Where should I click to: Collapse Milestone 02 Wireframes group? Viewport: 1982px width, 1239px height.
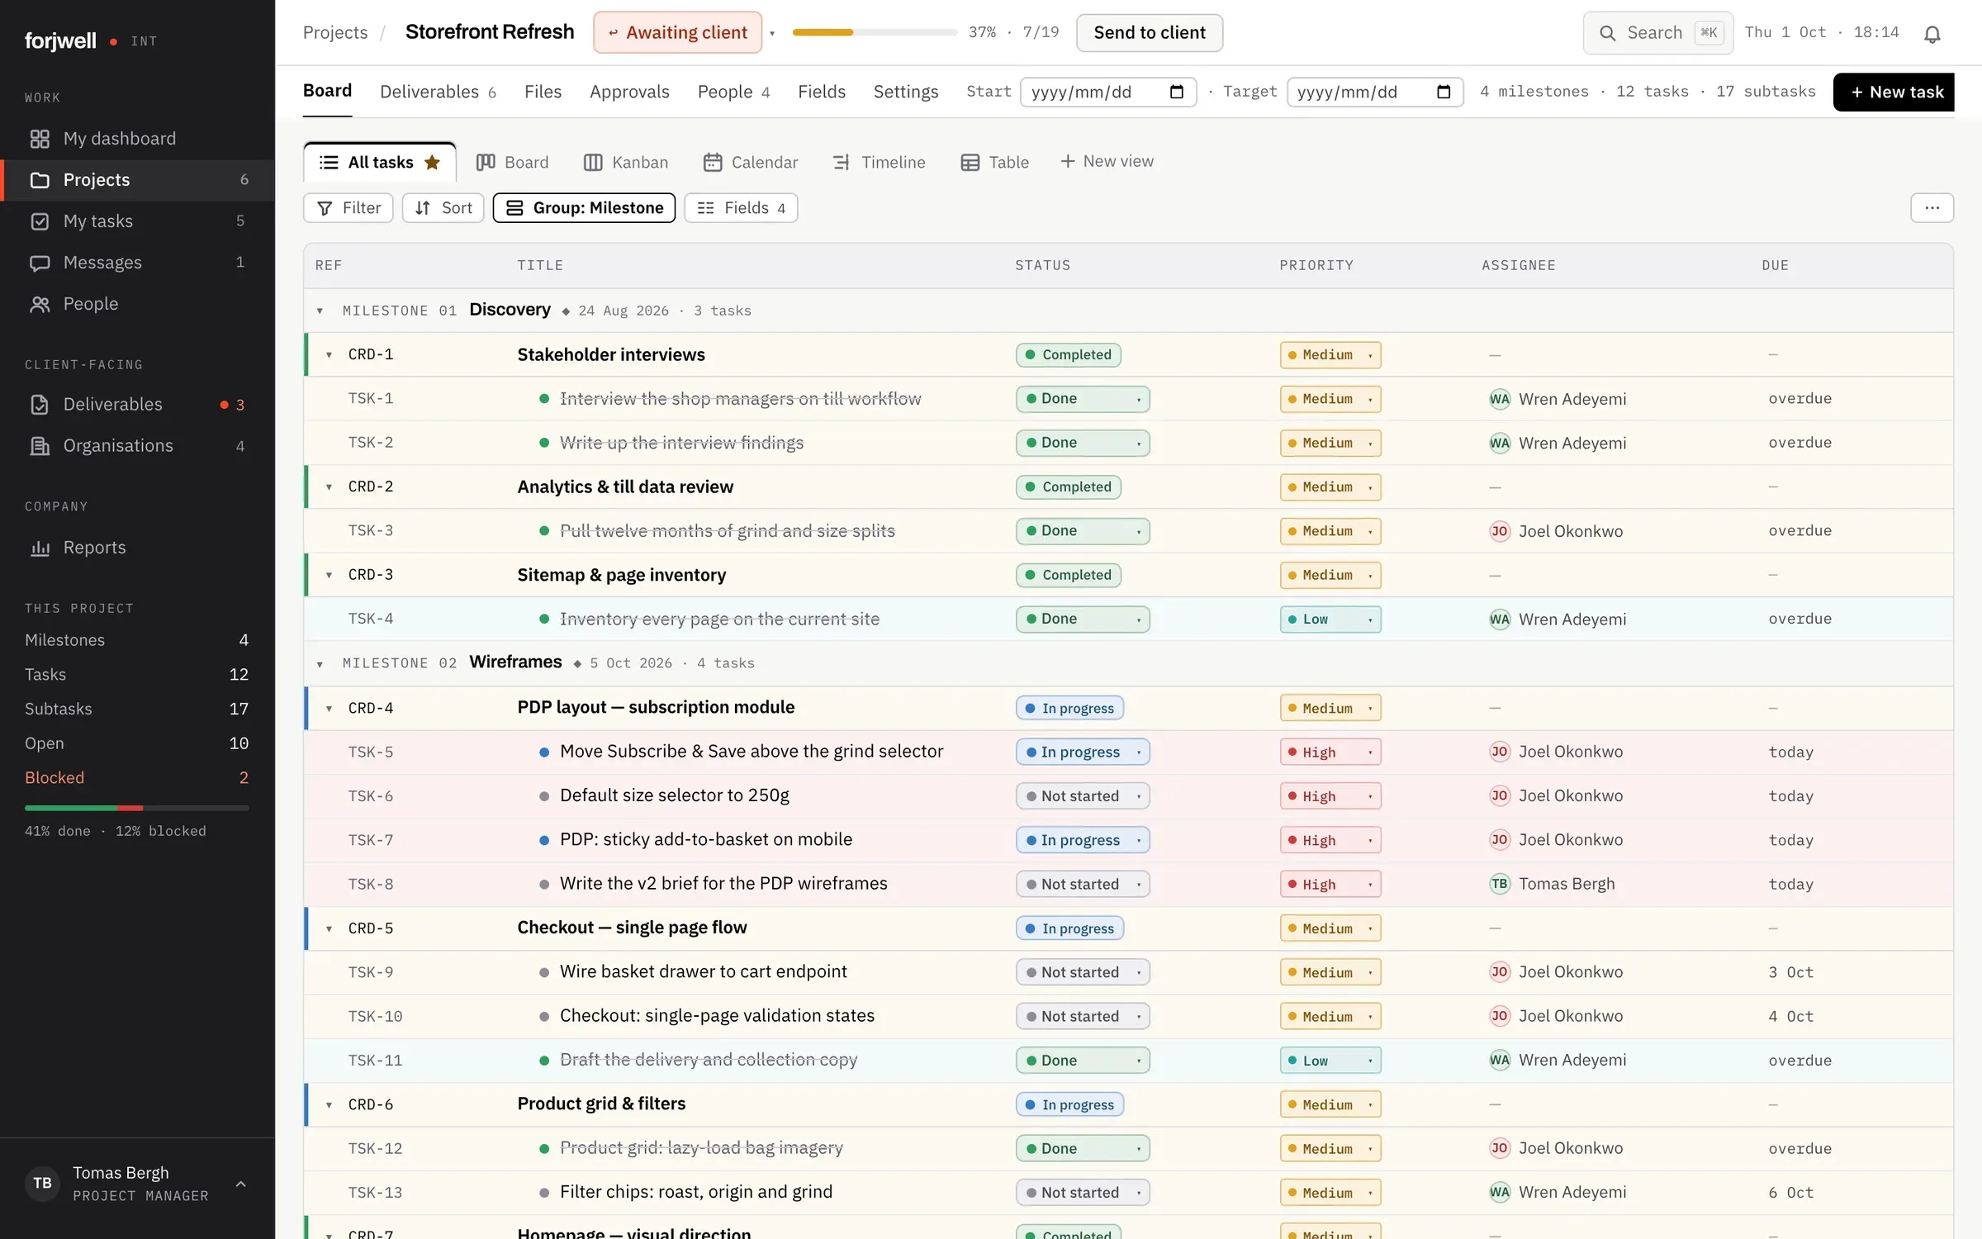[320, 664]
